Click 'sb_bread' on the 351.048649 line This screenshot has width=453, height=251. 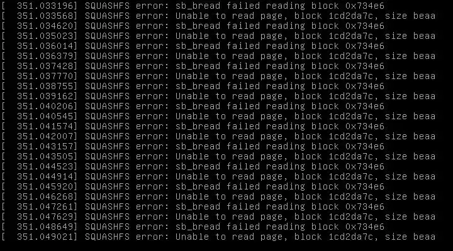198,227
